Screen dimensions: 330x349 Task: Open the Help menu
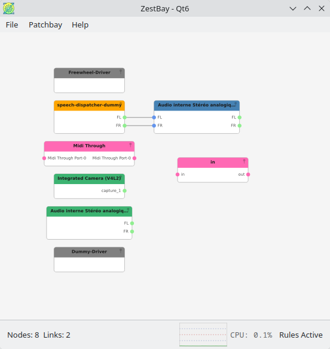pyautogui.click(x=80, y=25)
